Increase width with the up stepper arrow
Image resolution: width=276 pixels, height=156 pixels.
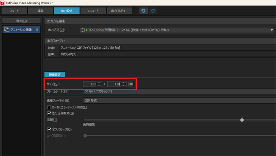point(99,82)
